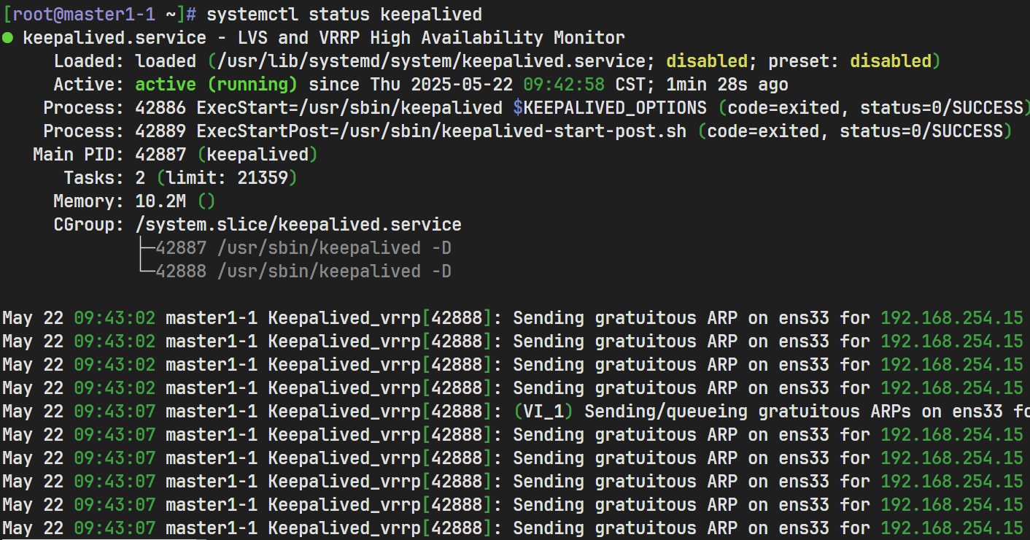Click process ID 42886 on ExecStart line

coord(160,108)
